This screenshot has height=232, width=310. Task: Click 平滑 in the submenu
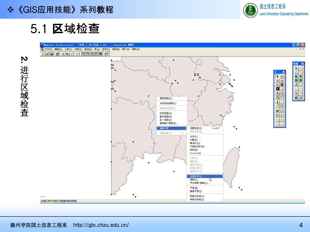[x=205, y=188]
